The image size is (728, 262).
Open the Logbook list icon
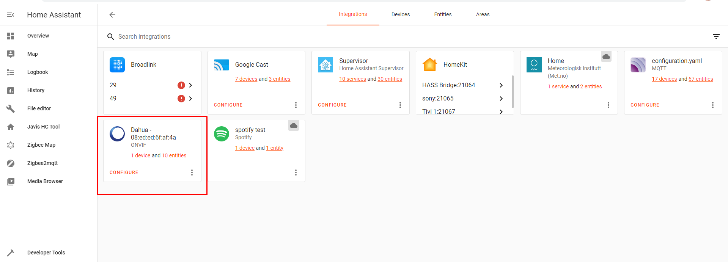point(11,72)
